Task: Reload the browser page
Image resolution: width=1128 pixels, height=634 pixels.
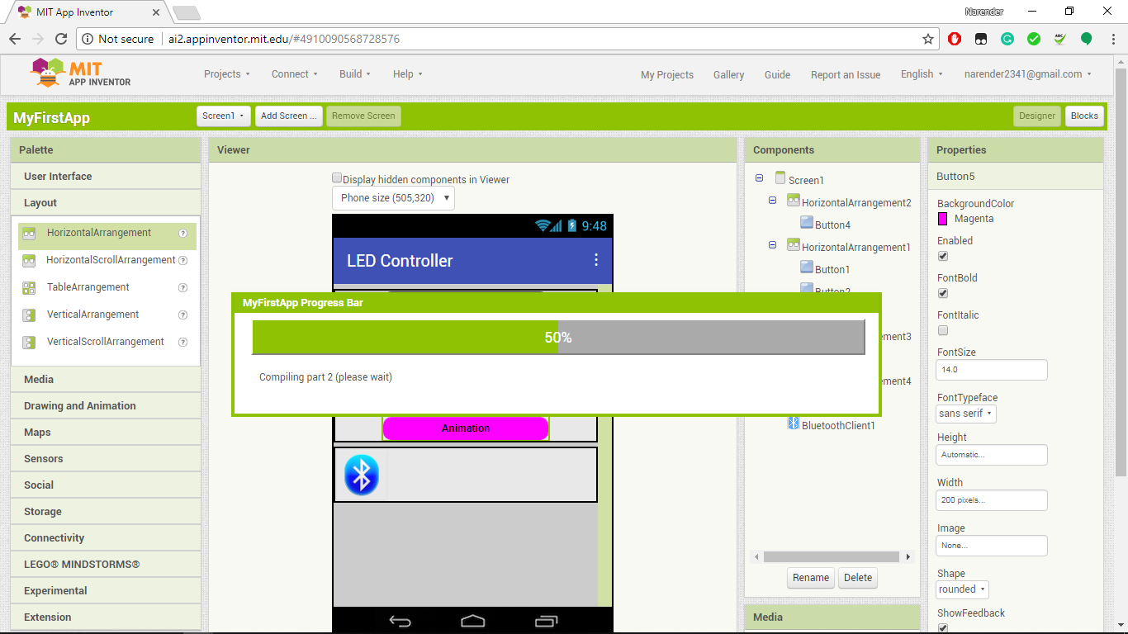Action: [60, 39]
